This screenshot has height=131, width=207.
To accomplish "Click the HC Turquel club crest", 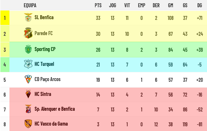I will pos(28,64).
